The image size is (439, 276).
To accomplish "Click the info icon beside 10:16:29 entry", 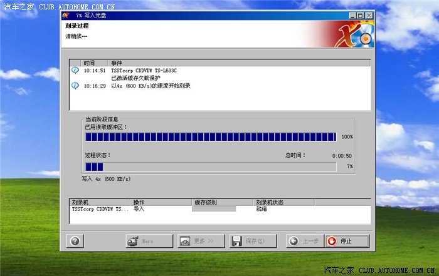I will tap(75, 86).
